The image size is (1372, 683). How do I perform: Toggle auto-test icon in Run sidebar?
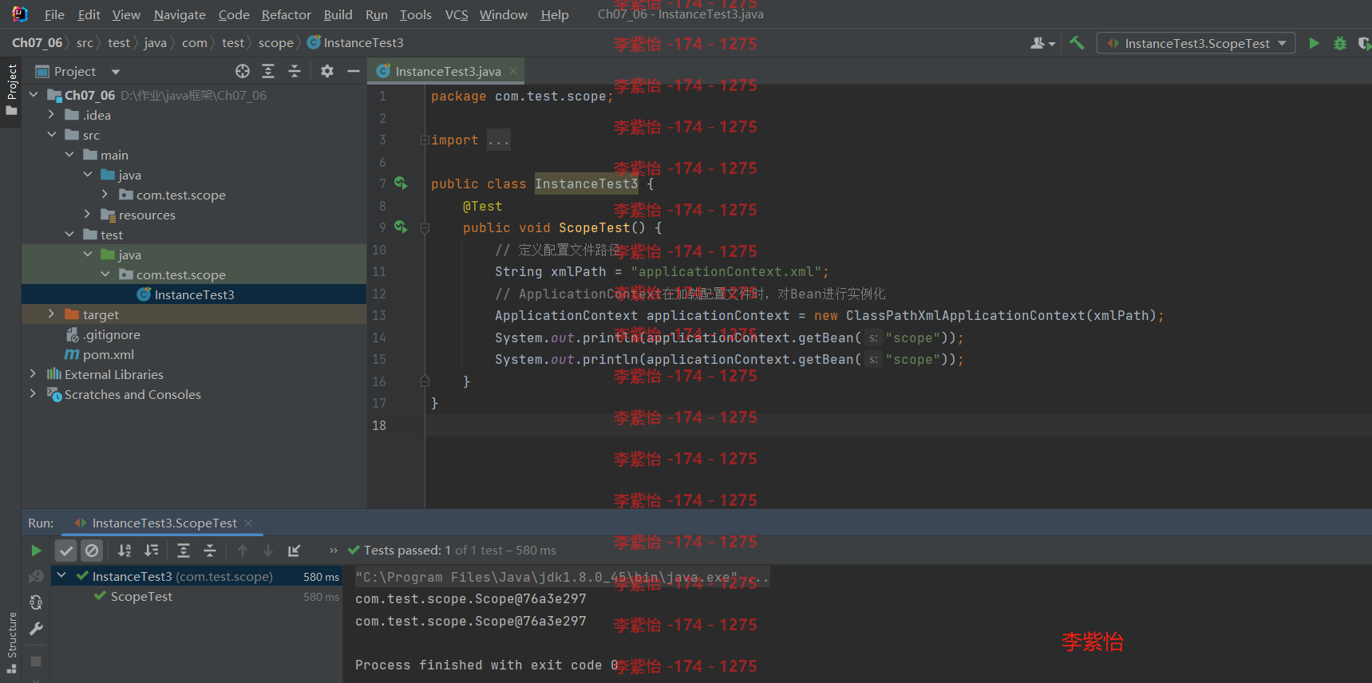(36, 602)
